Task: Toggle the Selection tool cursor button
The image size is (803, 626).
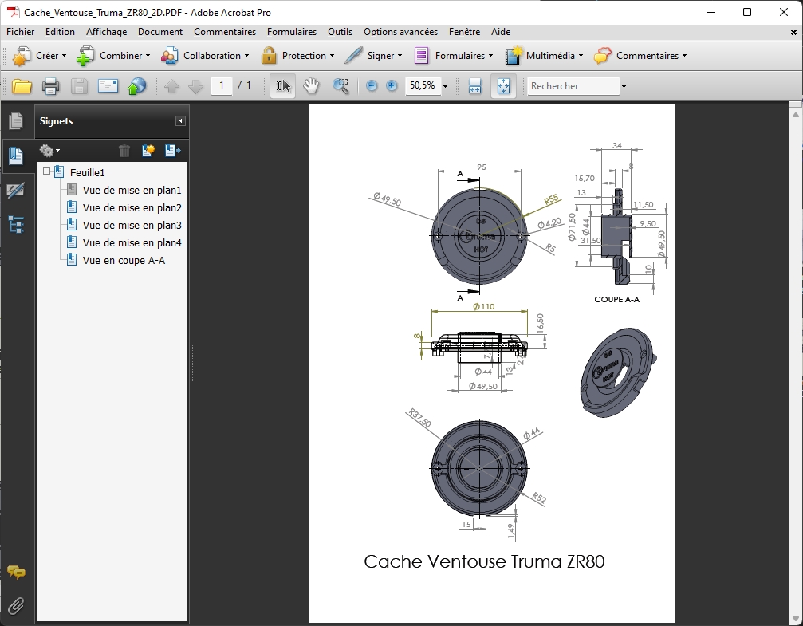Action: 282,86
